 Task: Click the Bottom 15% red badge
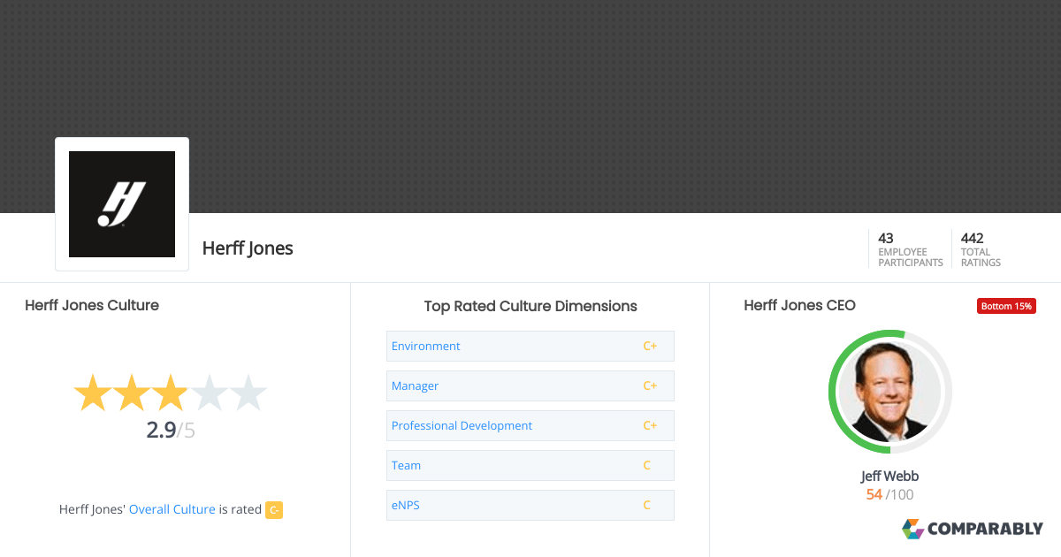point(1006,306)
